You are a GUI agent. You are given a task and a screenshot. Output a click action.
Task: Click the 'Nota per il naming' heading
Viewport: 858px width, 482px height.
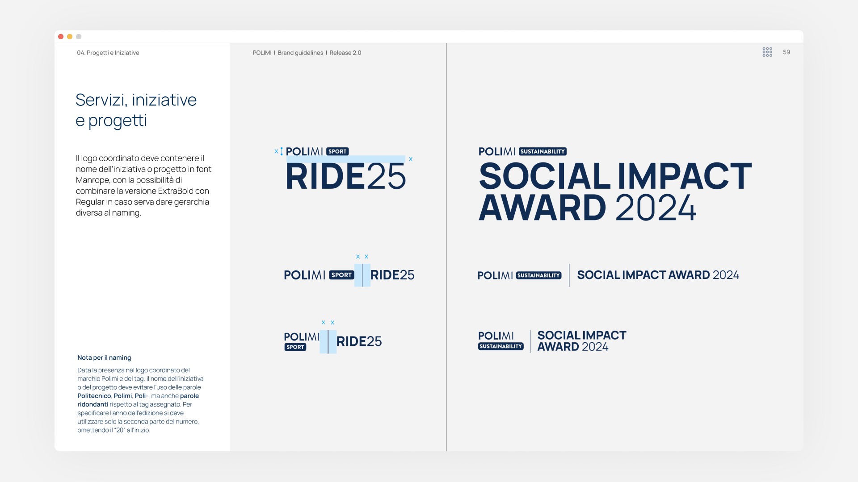click(104, 357)
